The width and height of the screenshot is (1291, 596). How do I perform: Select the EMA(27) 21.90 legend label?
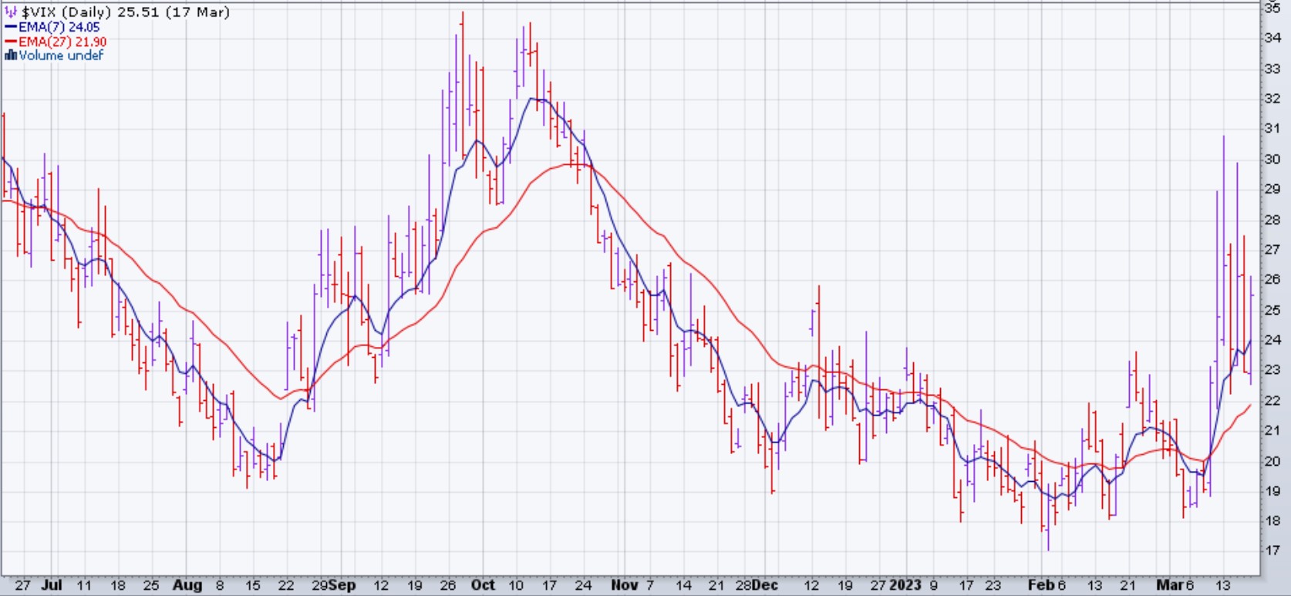(x=62, y=42)
